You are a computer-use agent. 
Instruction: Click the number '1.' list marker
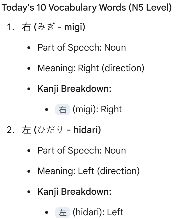tap(11, 27)
